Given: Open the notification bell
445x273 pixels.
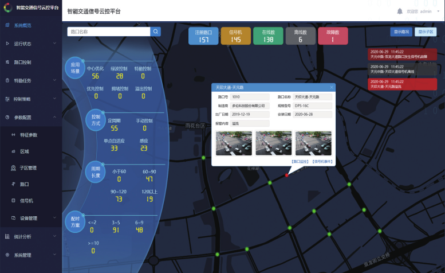Looking at the screenshot, I should tap(399, 11).
